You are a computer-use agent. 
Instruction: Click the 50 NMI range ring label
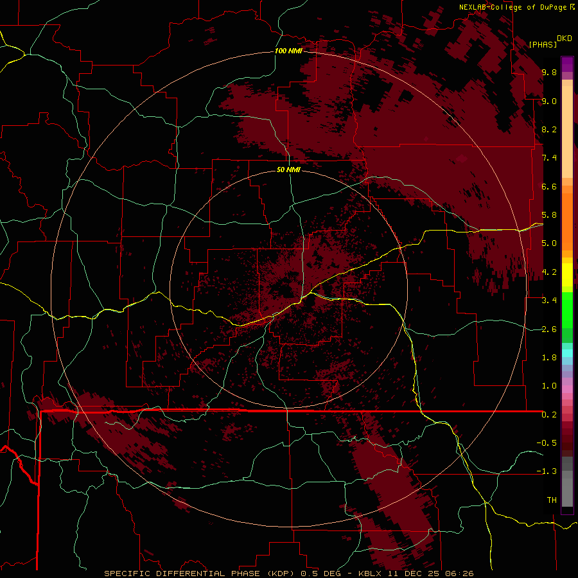pyautogui.click(x=288, y=170)
